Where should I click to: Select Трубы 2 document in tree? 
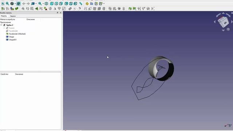pyautogui.click(x=10, y=25)
